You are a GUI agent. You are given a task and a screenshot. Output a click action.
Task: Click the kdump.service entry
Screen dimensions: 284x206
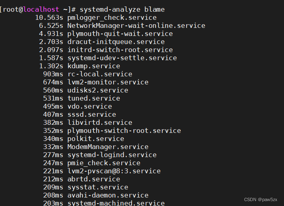click(93, 66)
